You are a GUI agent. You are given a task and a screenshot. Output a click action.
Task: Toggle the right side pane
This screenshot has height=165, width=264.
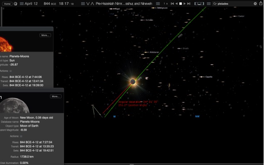[x=203, y=4]
